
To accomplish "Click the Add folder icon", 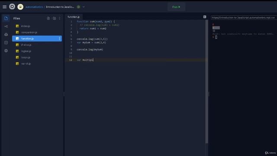I will point(55,18).
